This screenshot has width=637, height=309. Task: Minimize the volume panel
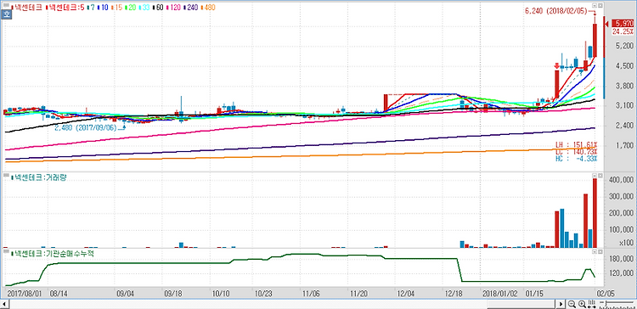tap(595, 176)
